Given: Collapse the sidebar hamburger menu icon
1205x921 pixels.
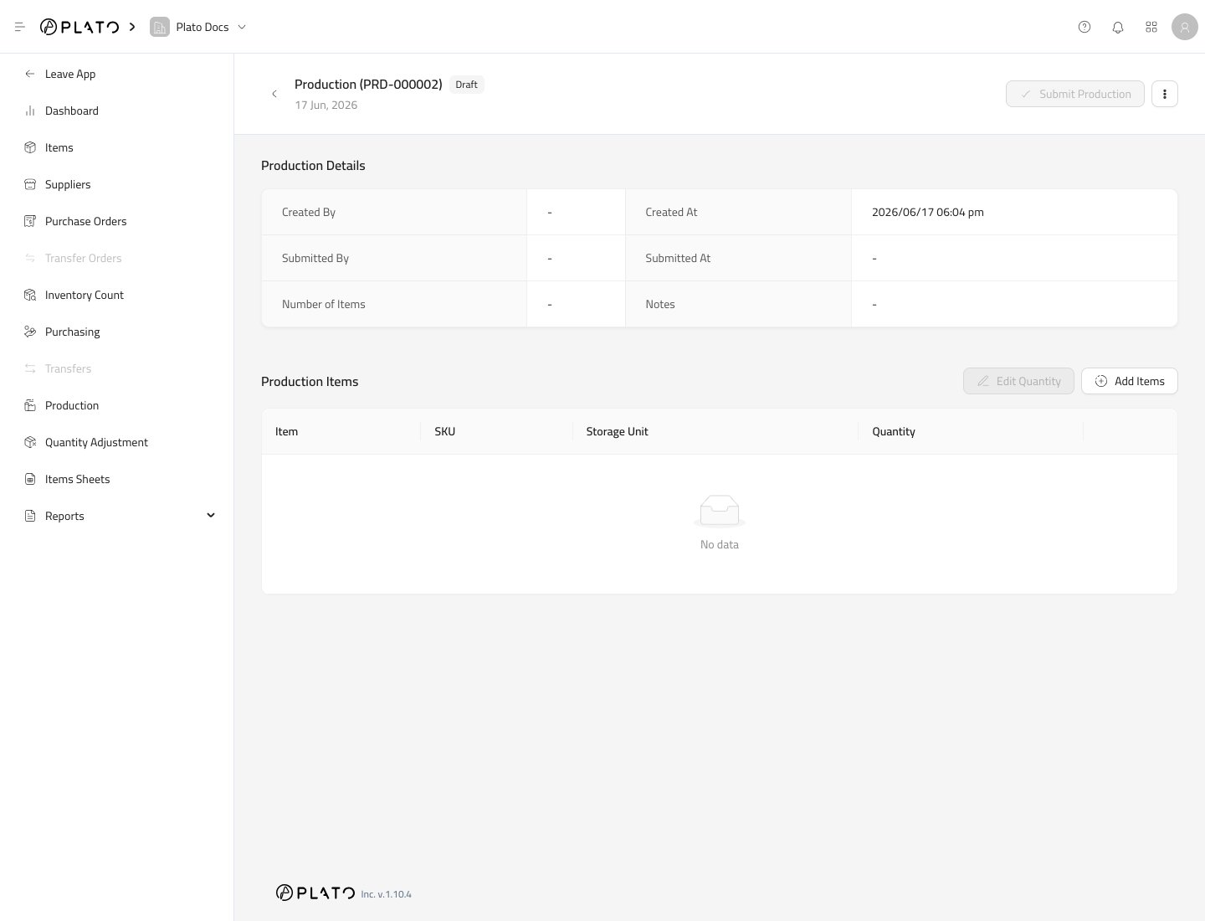Looking at the screenshot, I should (x=20, y=27).
